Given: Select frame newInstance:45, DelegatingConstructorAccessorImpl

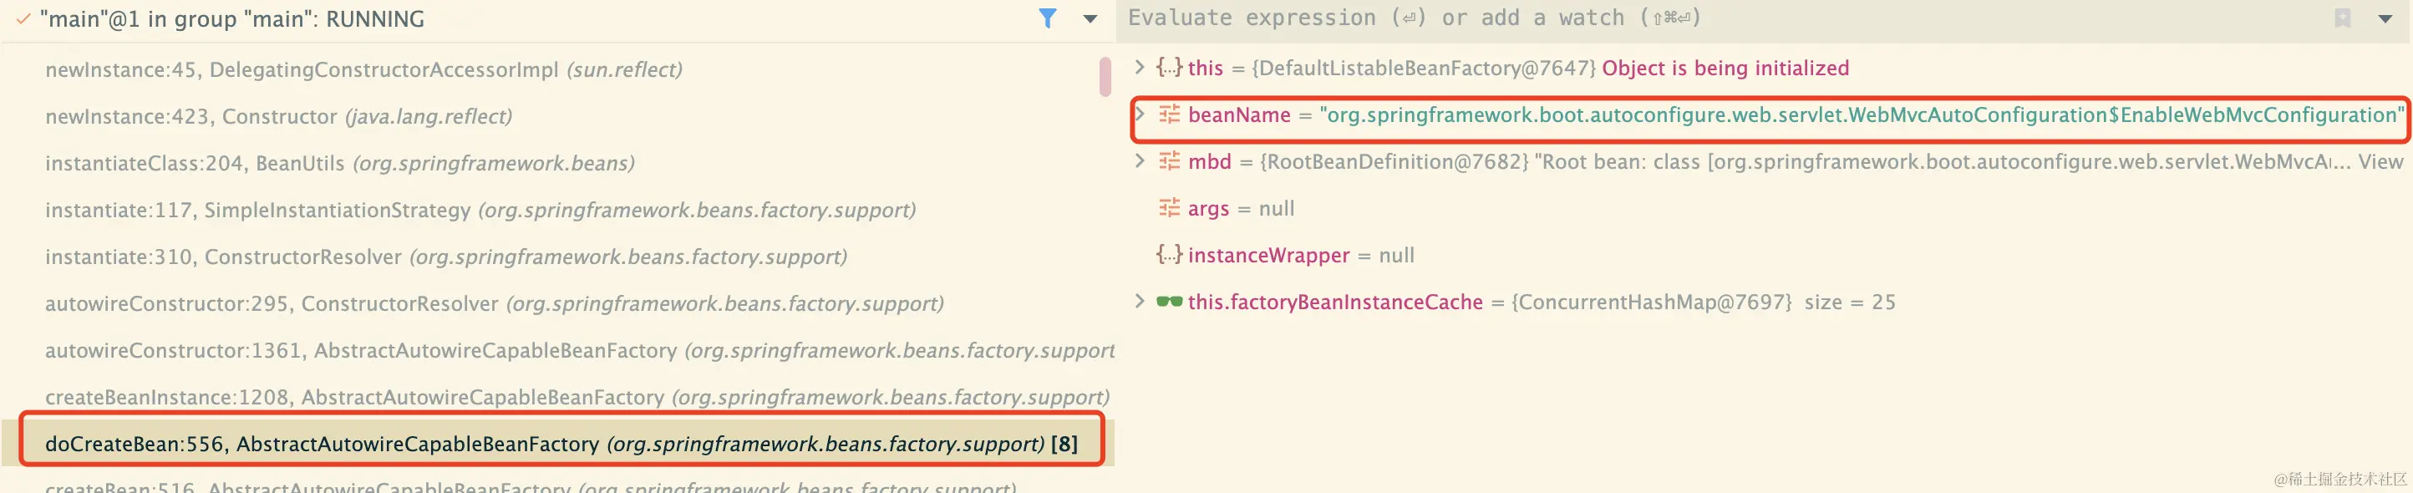Looking at the screenshot, I should 363,69.
